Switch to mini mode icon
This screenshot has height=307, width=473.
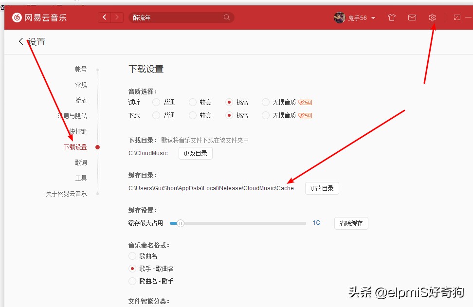pyautogui.click(x=456, y=17)
